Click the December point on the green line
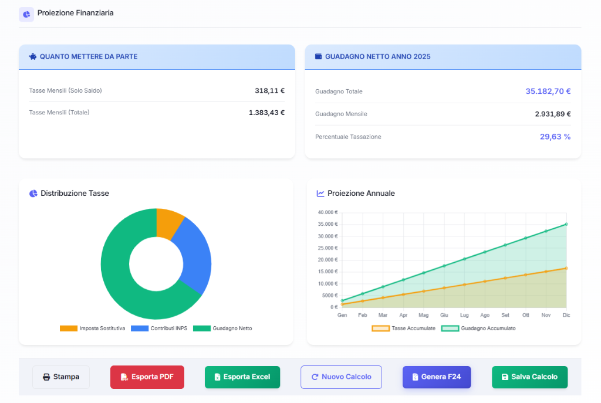 pyautogui.click(x=566, y=224)
